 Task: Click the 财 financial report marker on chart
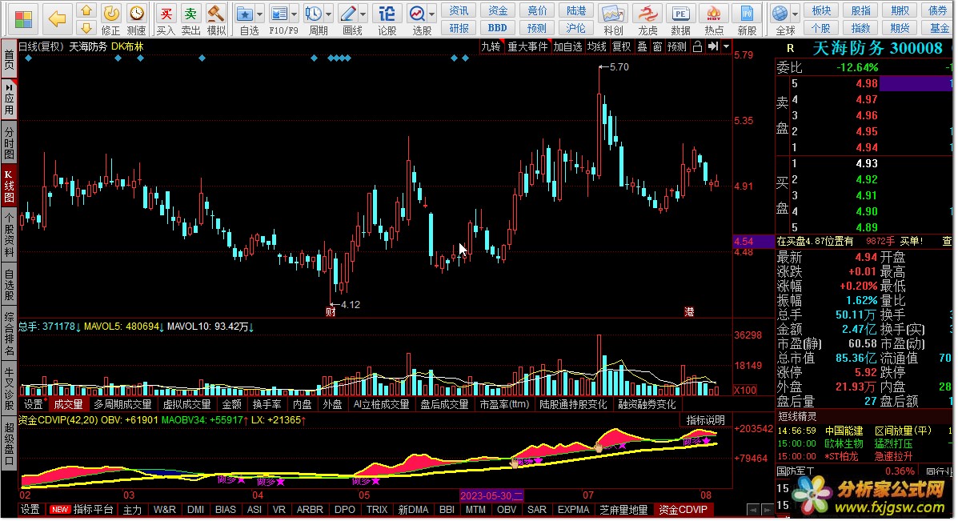(331, 312)
